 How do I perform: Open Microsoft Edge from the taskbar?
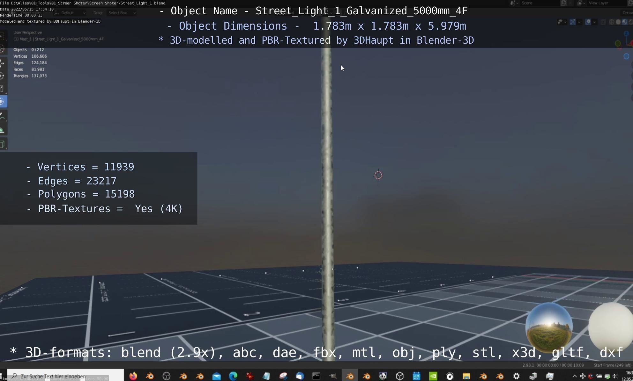(x=233, y=376)
